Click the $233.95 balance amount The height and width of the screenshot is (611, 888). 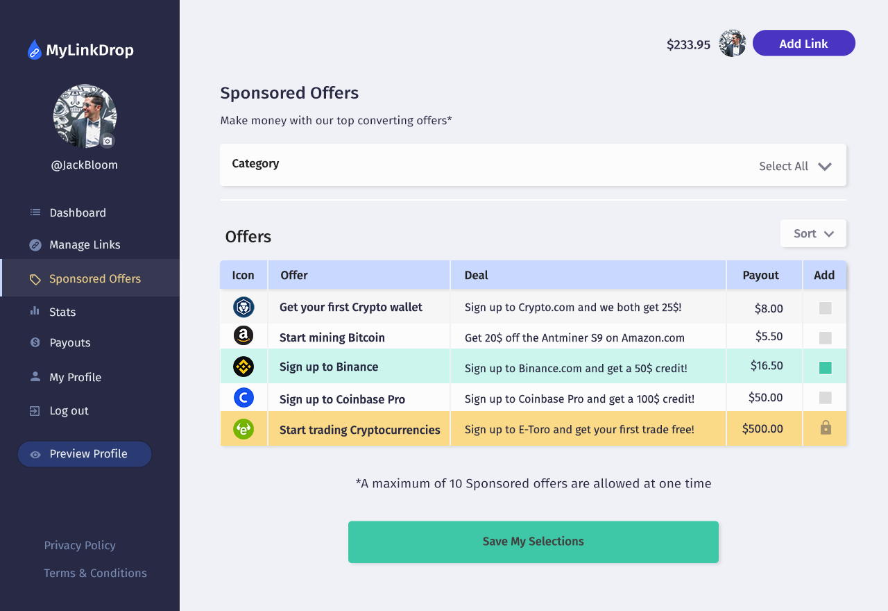(x=688, y=44)
